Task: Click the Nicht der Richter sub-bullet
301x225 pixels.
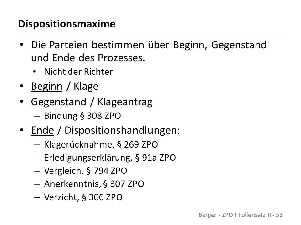Action: point(78,72)
